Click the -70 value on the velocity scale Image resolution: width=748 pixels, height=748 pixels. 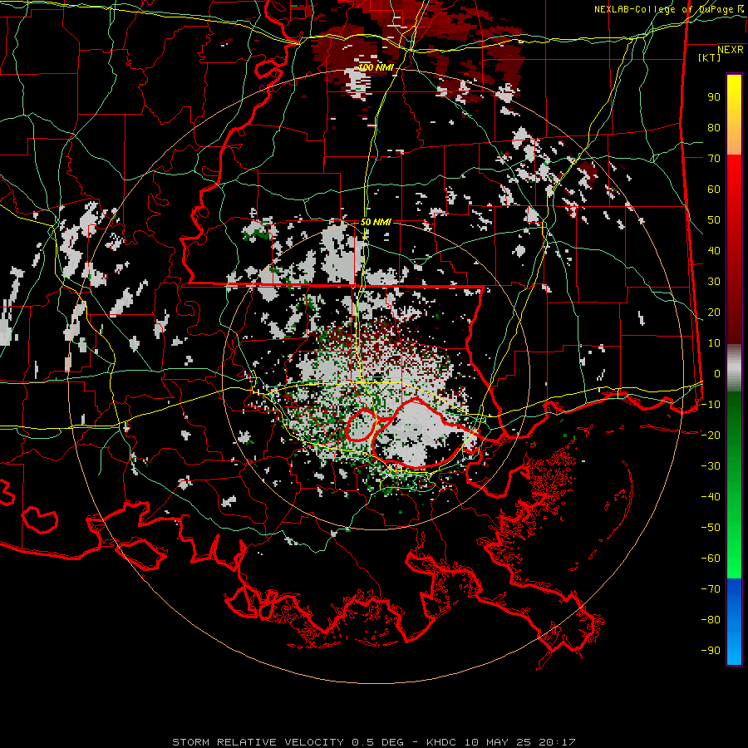[x=711, y=589]
